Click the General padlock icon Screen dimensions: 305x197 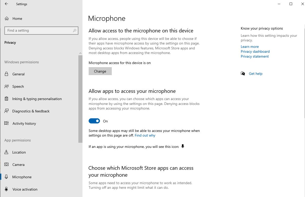tap(6, 74)
